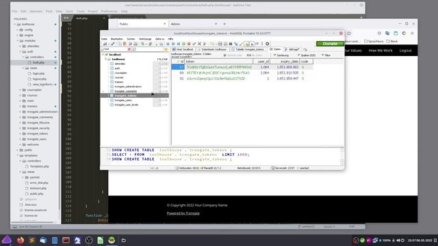Open login.php in Sublime sidebar
The image size is (438, 246).
pos(38,74)
